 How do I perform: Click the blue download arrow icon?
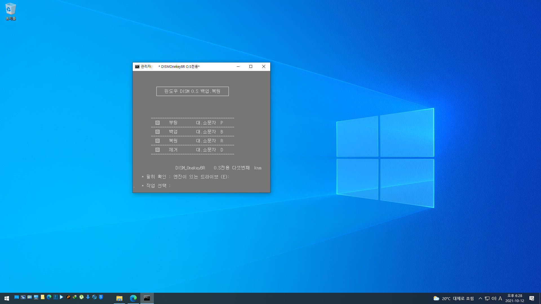point(88,297)
